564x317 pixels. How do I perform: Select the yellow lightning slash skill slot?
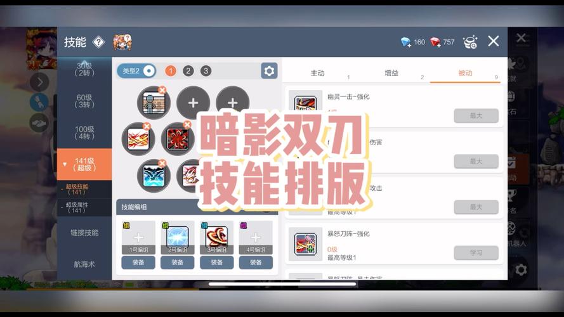point(138,139)
